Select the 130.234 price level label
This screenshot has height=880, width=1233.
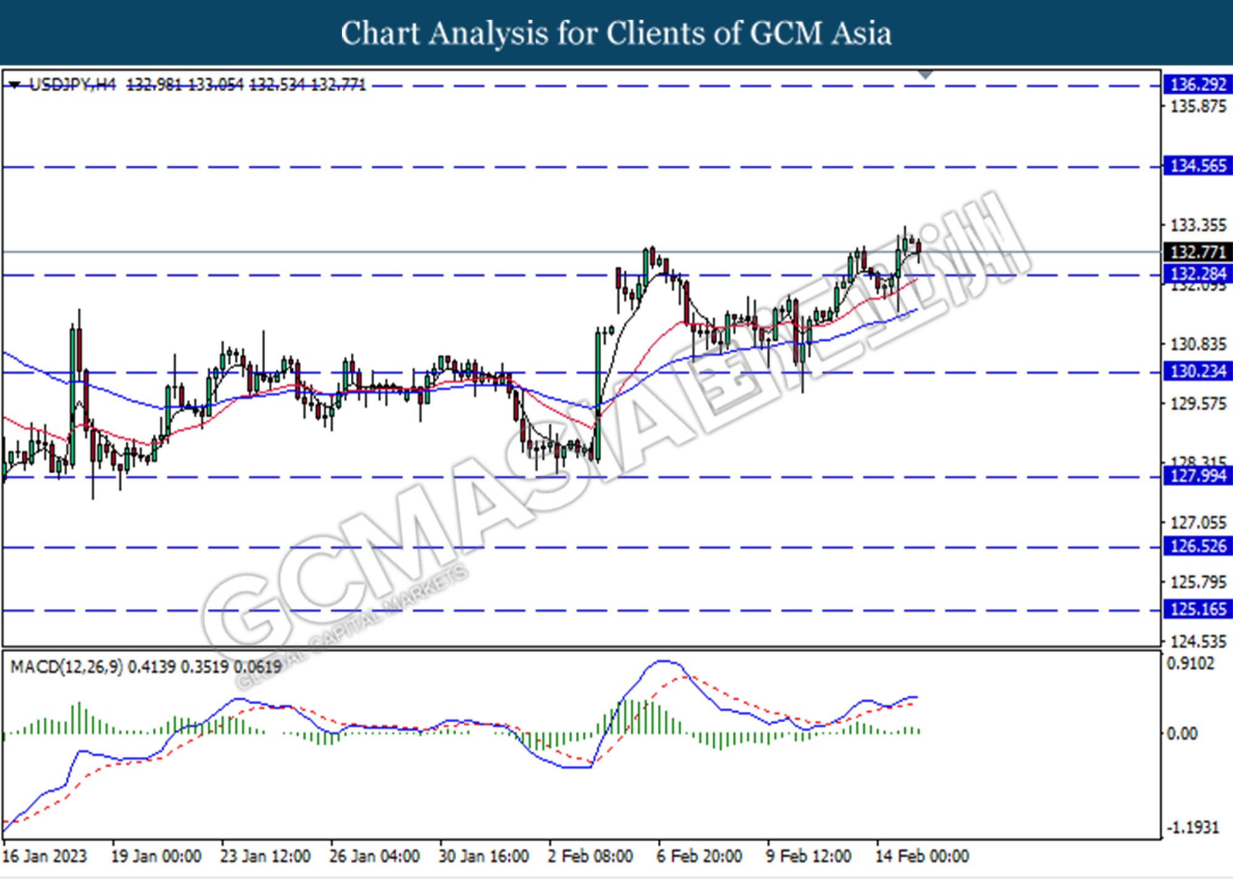(1198, 371)
